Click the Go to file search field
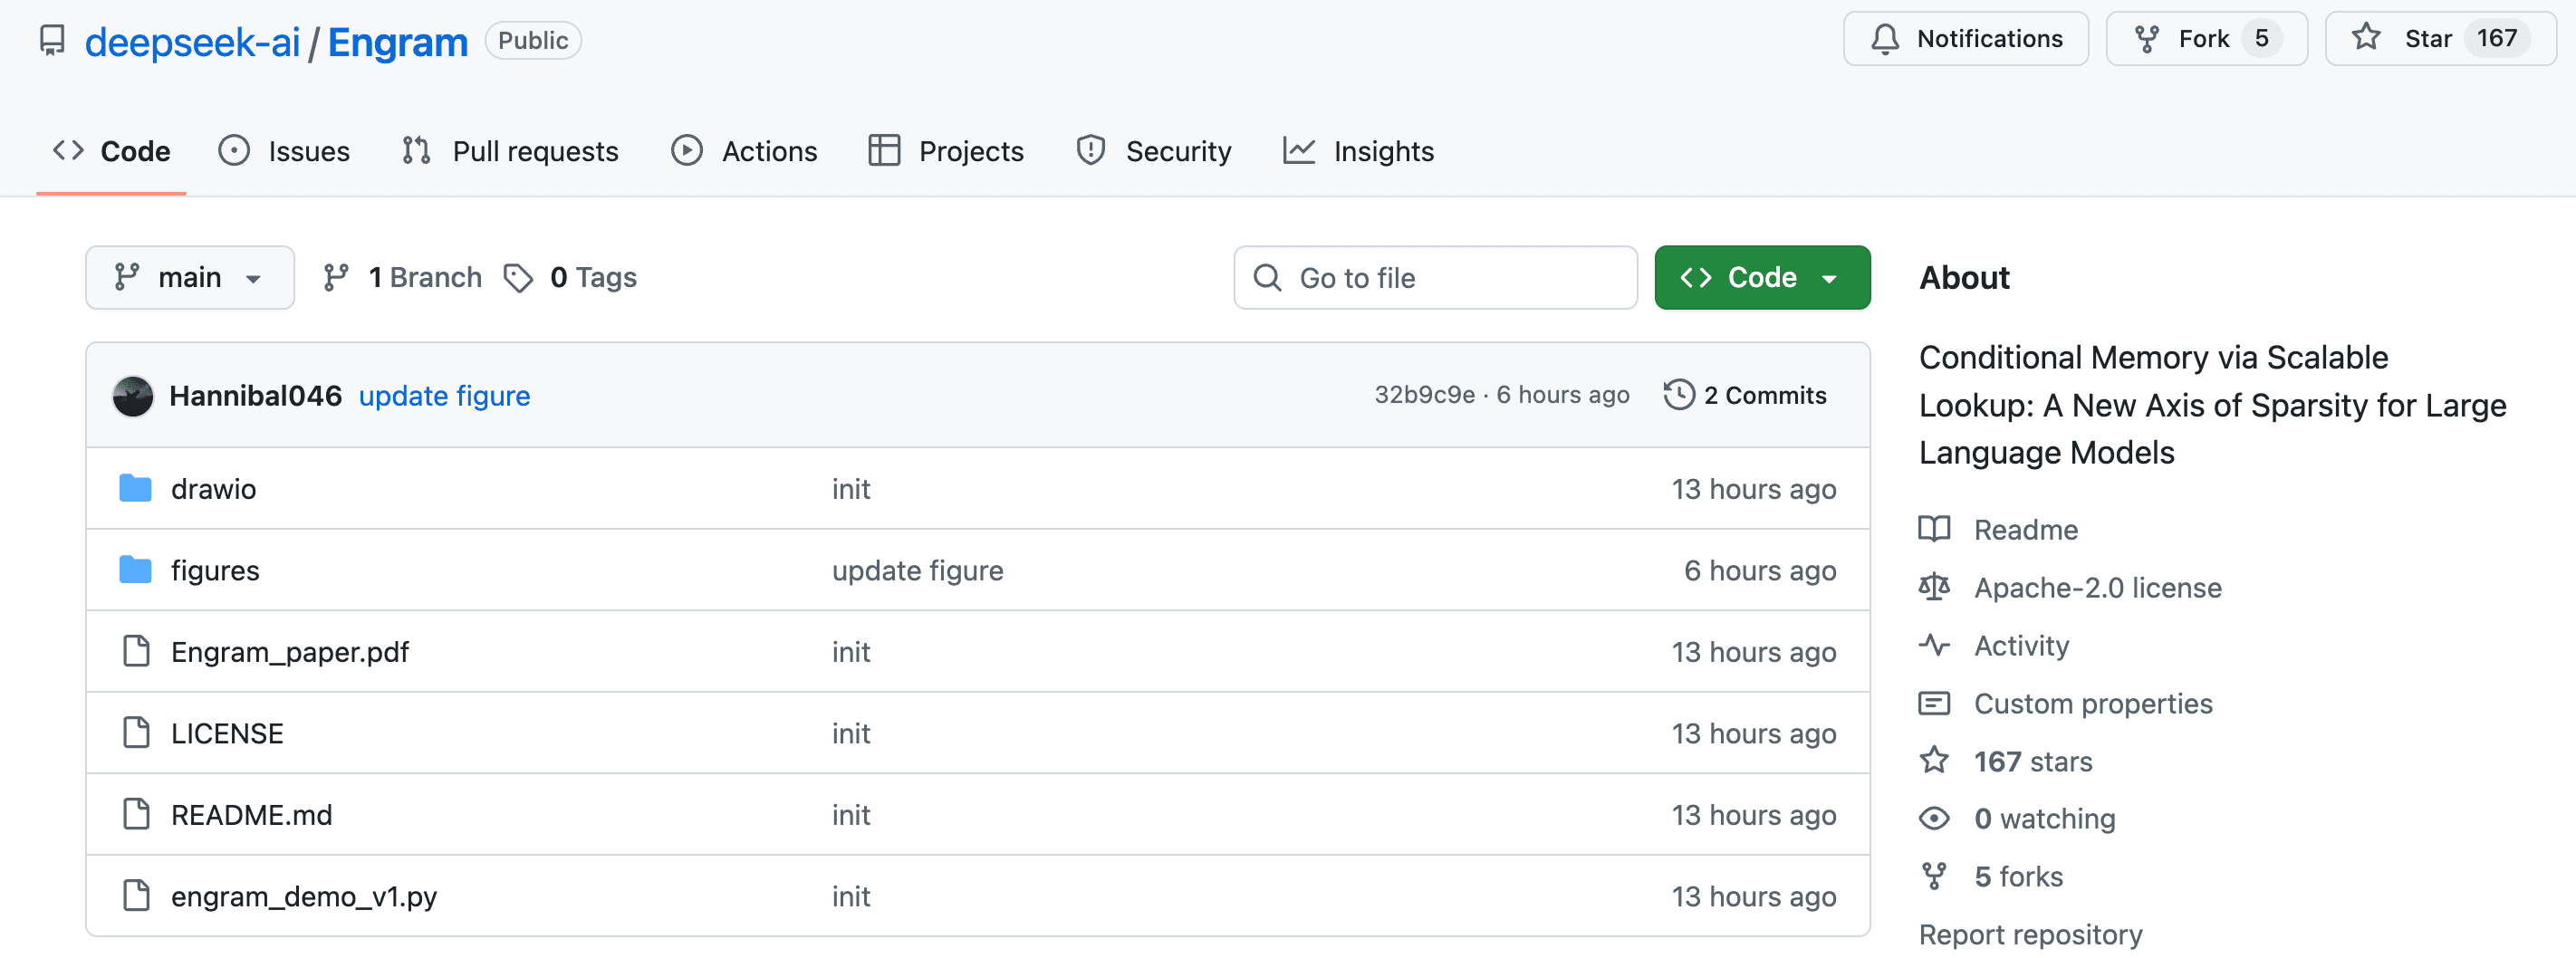This screenshot has width=2576, height=958. [x=1435, y=278]
